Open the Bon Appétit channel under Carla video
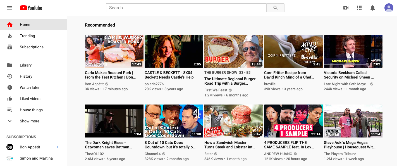Image resolution: width=397 pixels, height=166 pixels. click(x=94, y=84)
